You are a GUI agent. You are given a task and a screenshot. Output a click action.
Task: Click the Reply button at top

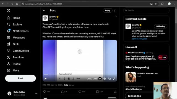point(108,10)
